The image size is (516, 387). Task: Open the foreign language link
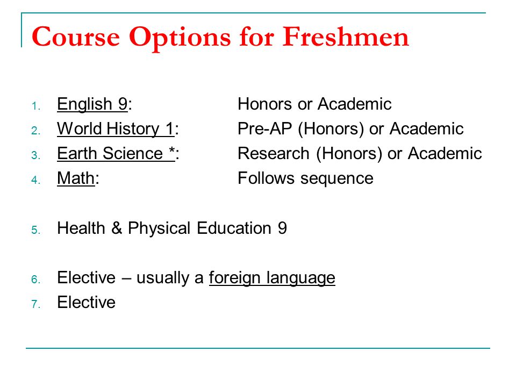(x=272, y=278)
